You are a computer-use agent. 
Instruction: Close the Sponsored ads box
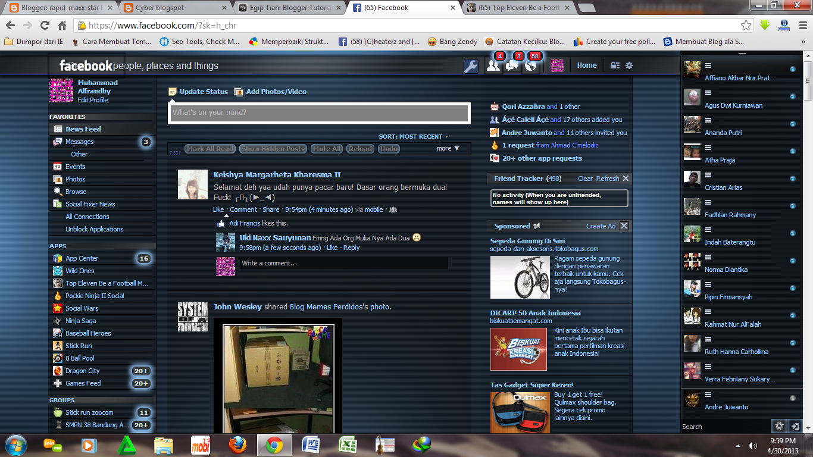(x=624, y=226)
